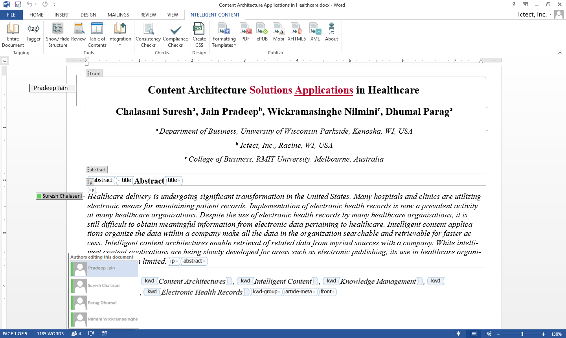Open the Ictect, Inc. account menu
The height and width of the screenshot is (338, 566).
tap(535, 15)
